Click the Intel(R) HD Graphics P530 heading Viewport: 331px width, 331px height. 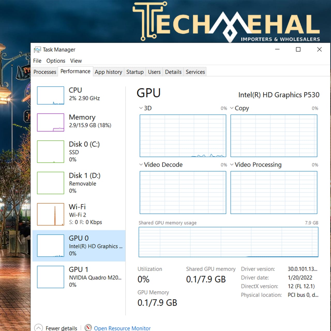(279, 95)
